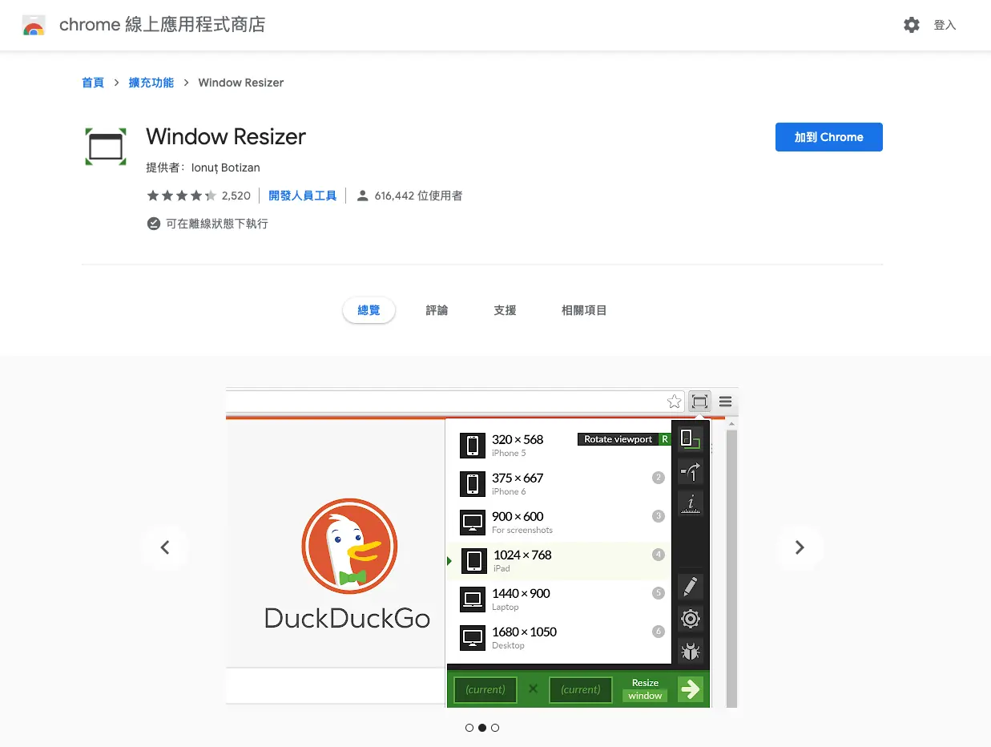Click the curved arrow icon in sidebar

(690, 472)
